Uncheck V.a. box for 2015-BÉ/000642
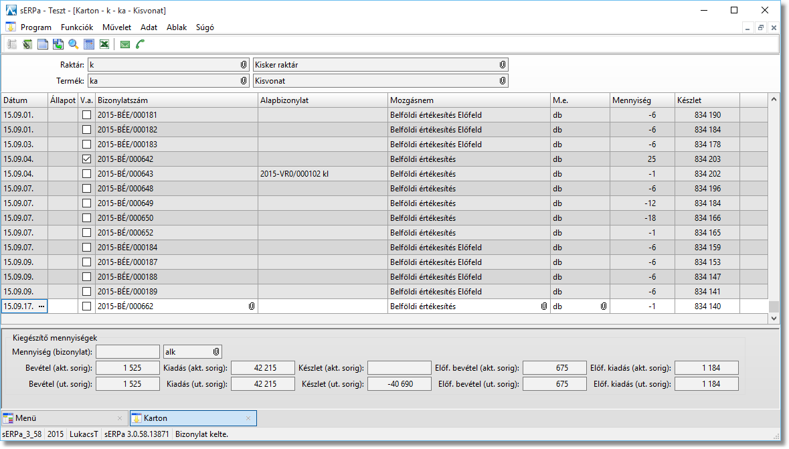The image size is (789, 449). tap(86, 159)
